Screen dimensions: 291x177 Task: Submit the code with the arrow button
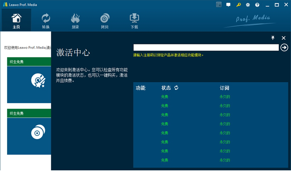(284, 47)
